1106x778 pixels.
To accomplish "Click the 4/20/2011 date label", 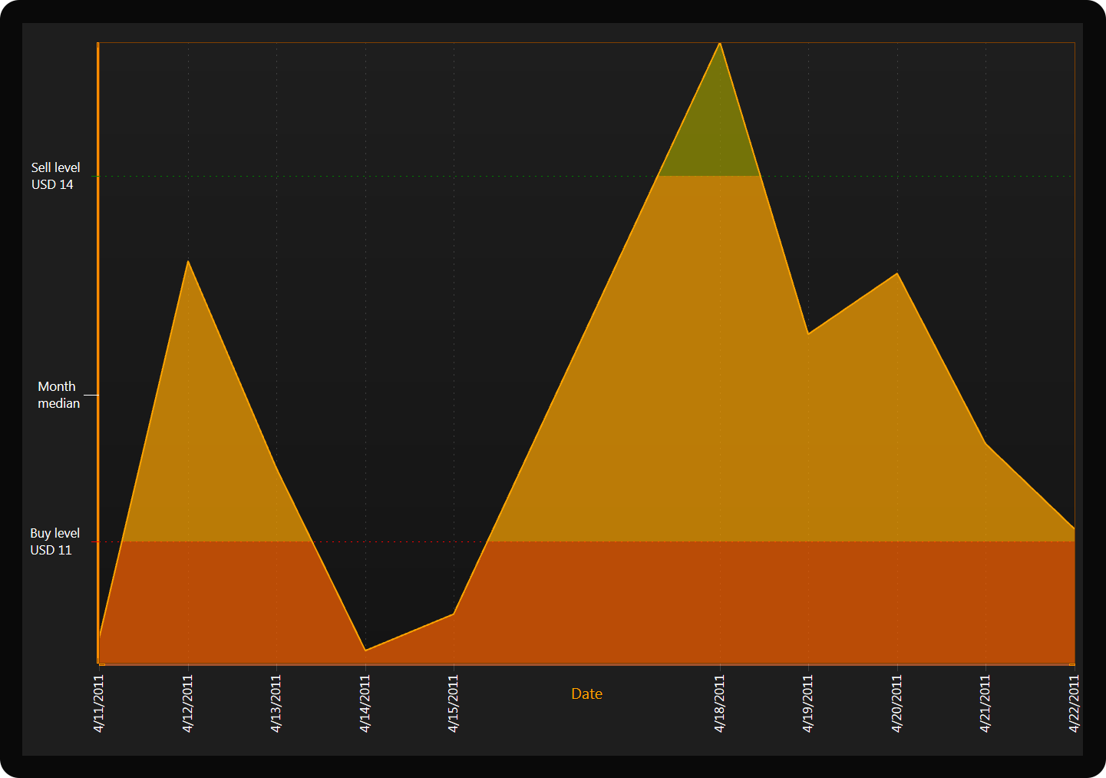I will (897, 704).
